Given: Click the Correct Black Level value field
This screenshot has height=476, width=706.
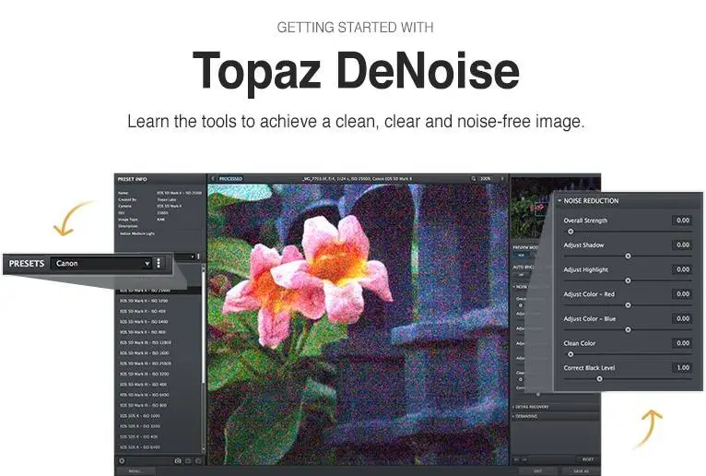Looking at the screenshot, I should coord(683,367).
